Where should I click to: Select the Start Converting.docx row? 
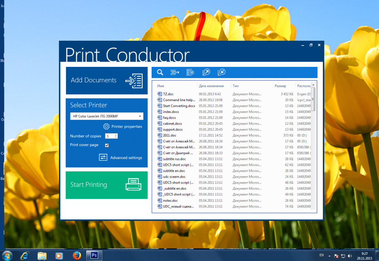tap(234, 106)
